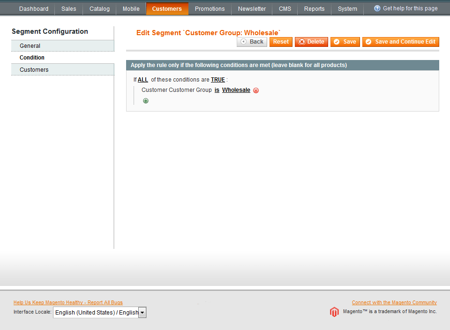Change the Wholesale group value
Screen dimensions: 450x330
[236, 90]
